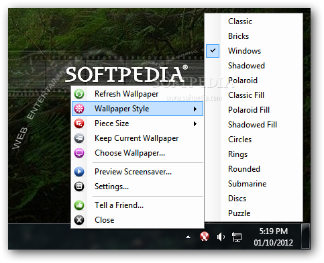This screenshot has height=263, width=324.
Task: Select the Bricks wallpaper style
Action: point(254,36)
